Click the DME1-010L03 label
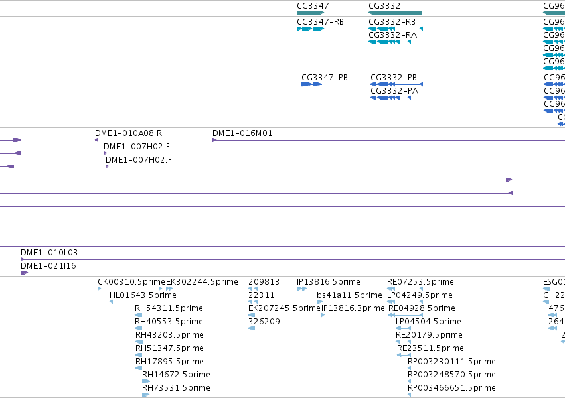The height and width of the screenshot is (398, 565). [49, 253]
